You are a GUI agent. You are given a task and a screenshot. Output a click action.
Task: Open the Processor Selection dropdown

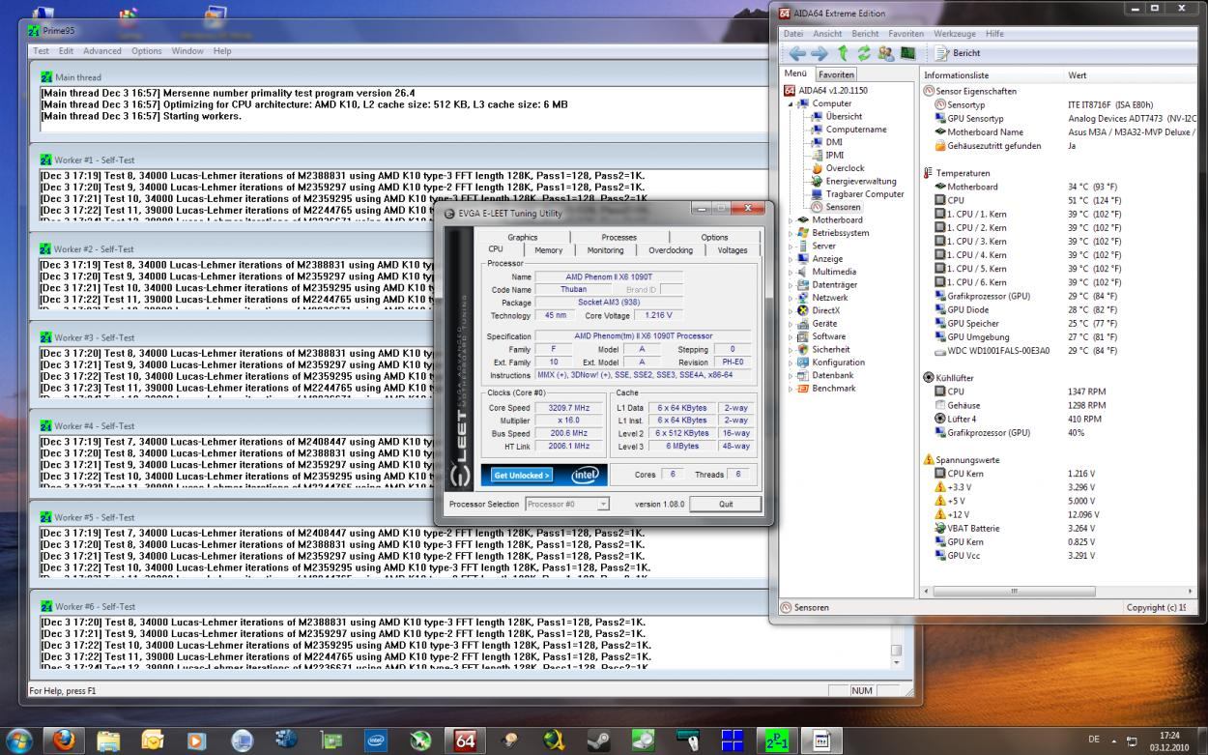[x=567, y=504]
